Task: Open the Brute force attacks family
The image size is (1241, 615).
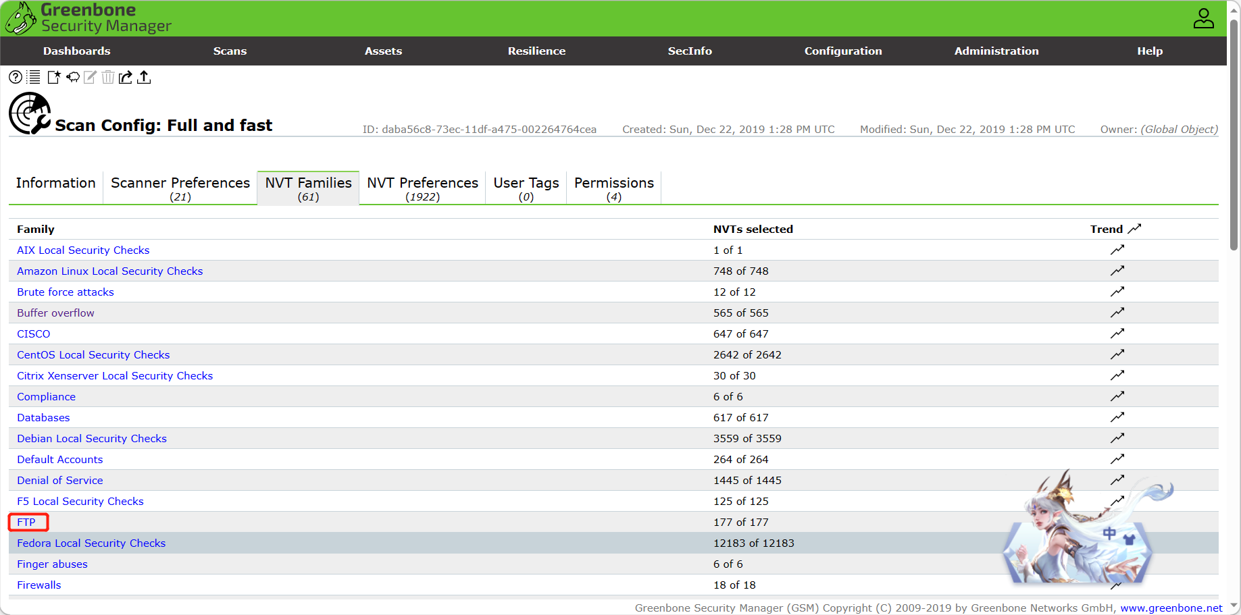Action: (x=66, y=292)
